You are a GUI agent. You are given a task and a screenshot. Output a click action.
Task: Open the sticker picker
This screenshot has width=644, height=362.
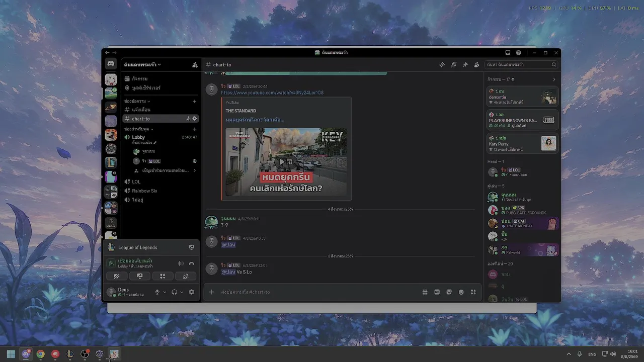pyautogui.click(x=449, y=292)
